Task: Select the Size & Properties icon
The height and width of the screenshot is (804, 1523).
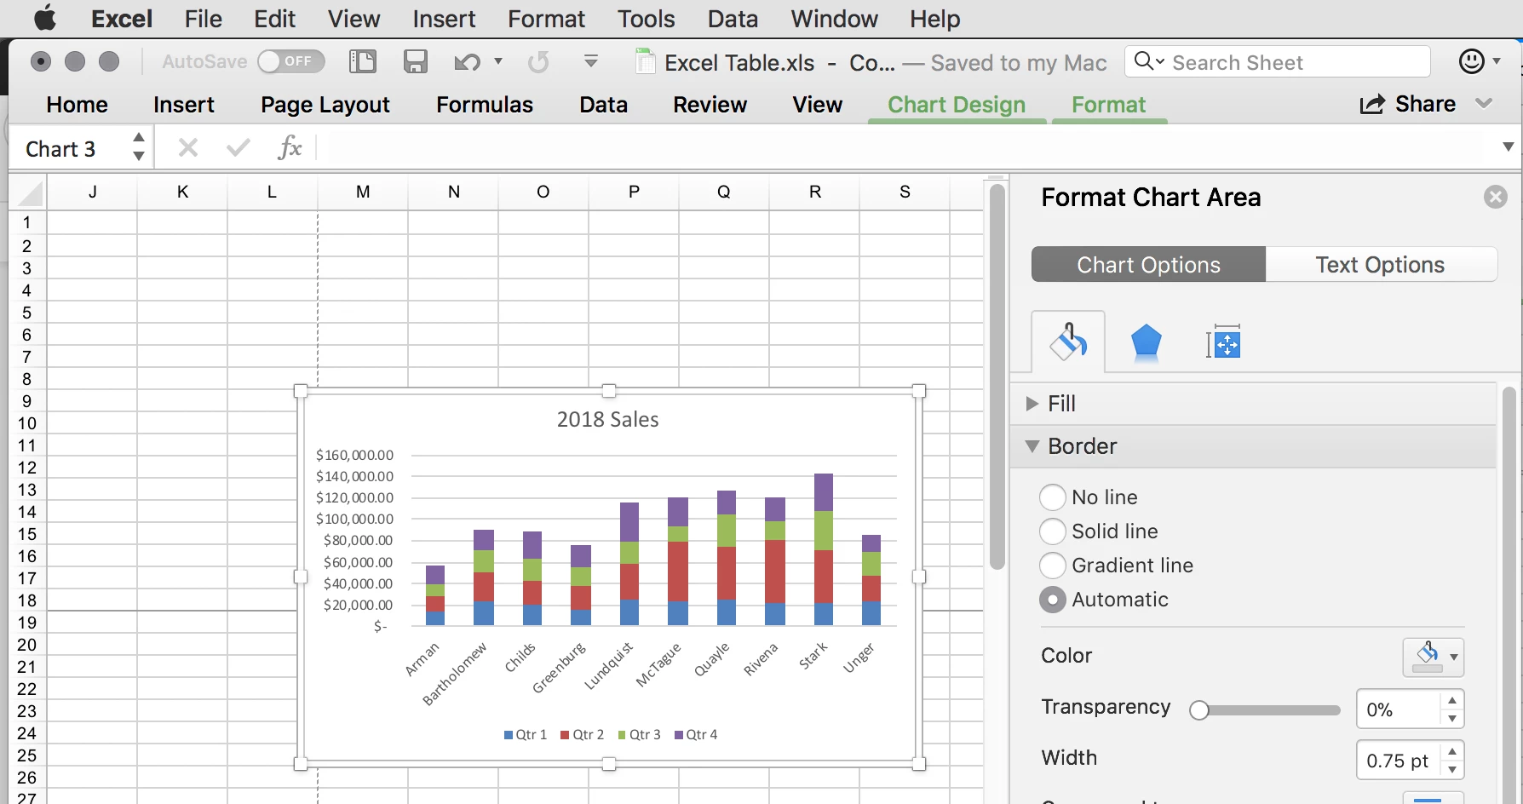Action: (1223, 342)
